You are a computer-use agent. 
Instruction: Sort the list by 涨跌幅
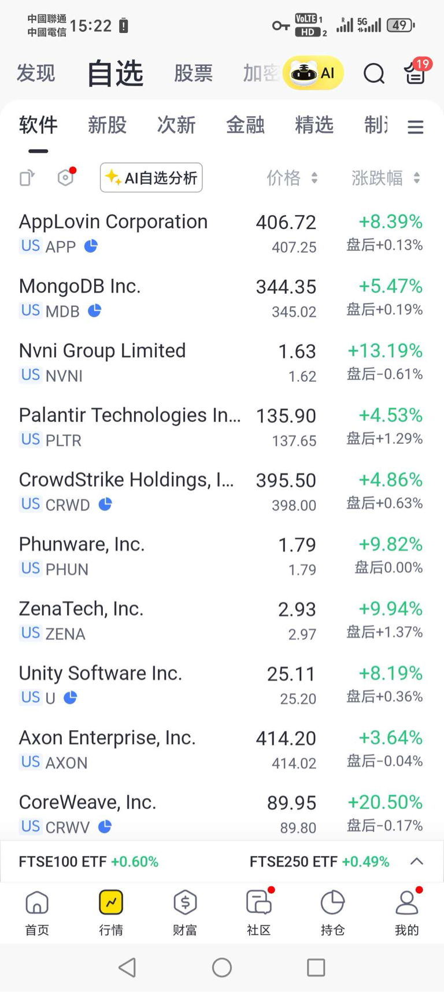coord(385,178)
